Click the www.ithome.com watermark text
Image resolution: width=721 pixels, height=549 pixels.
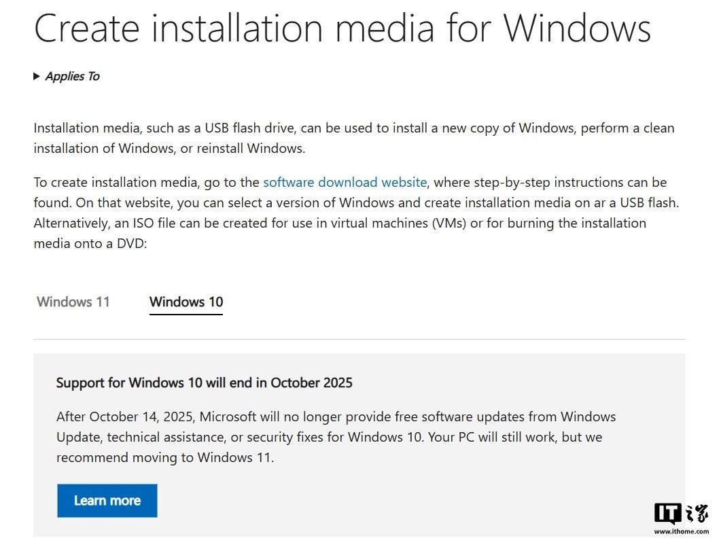[682, 531]
